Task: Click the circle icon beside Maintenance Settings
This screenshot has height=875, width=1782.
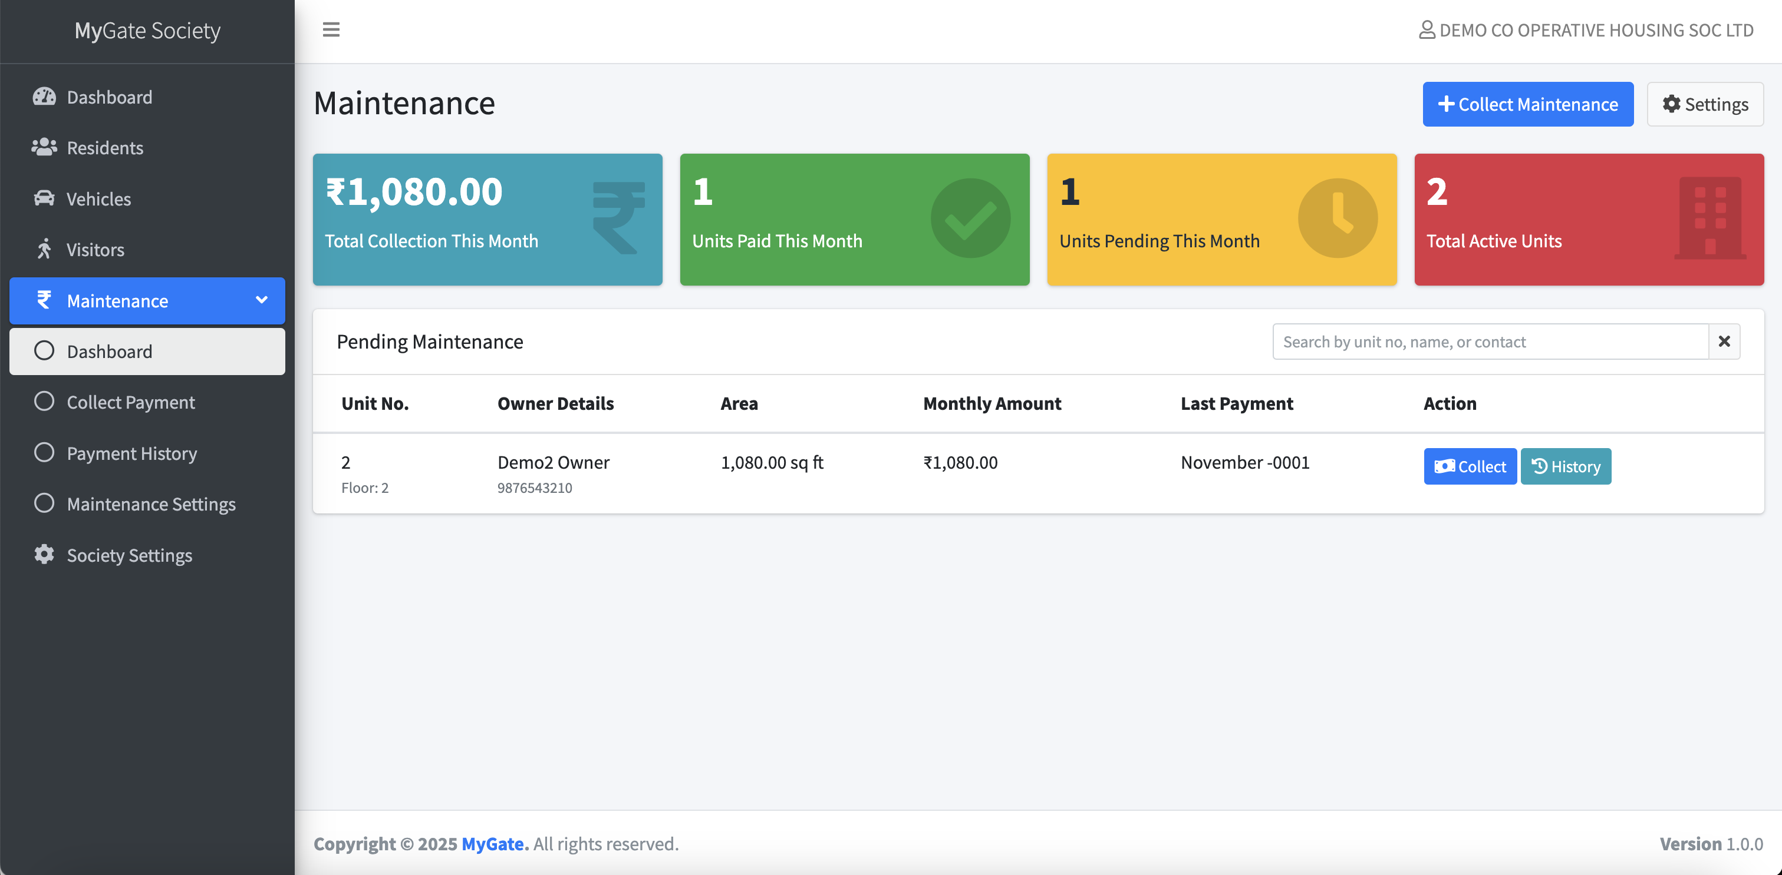Action: pyautogui.click(x=44, y=503)
